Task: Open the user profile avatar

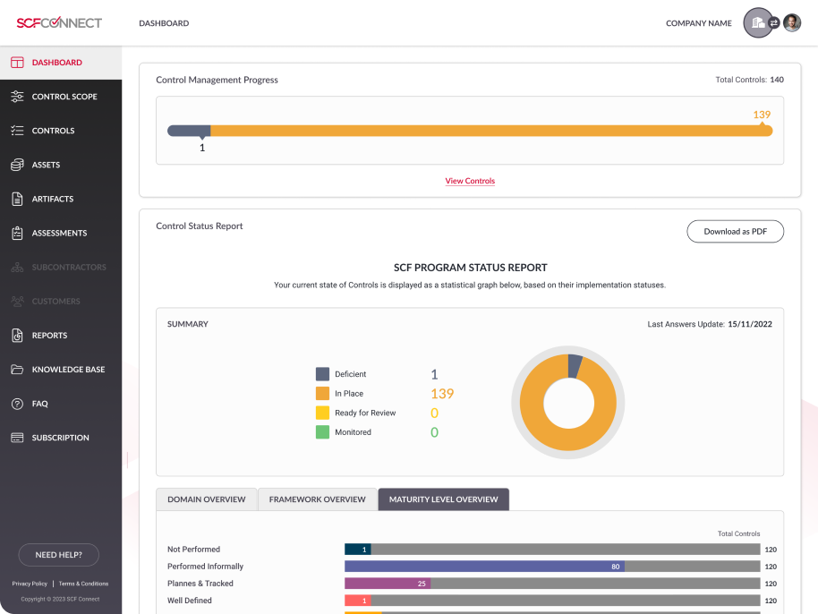Action: point(791,22)
